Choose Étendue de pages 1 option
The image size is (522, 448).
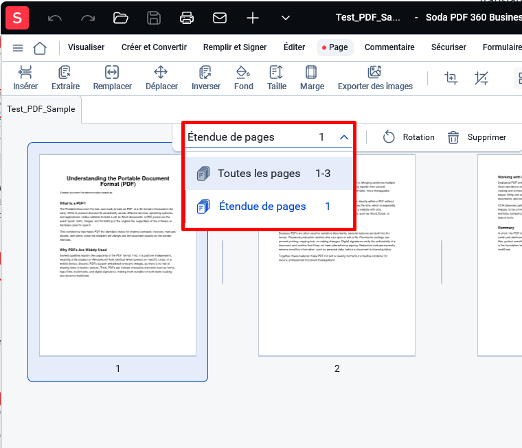pos(269,207)
